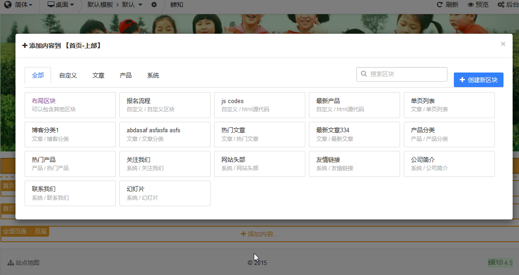
Task: Switch to the 产品 tab
Action: 126,76
